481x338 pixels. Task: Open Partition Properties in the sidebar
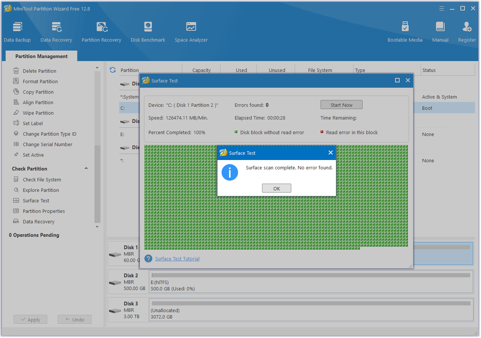pos(43,211)
